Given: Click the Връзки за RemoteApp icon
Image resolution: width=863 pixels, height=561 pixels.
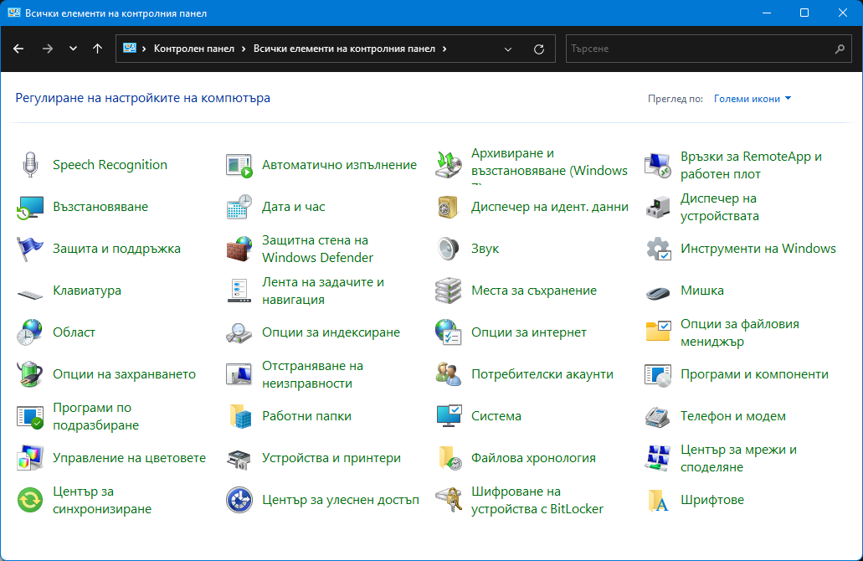Looking at the screenshot, I should (x=658, y=165).
